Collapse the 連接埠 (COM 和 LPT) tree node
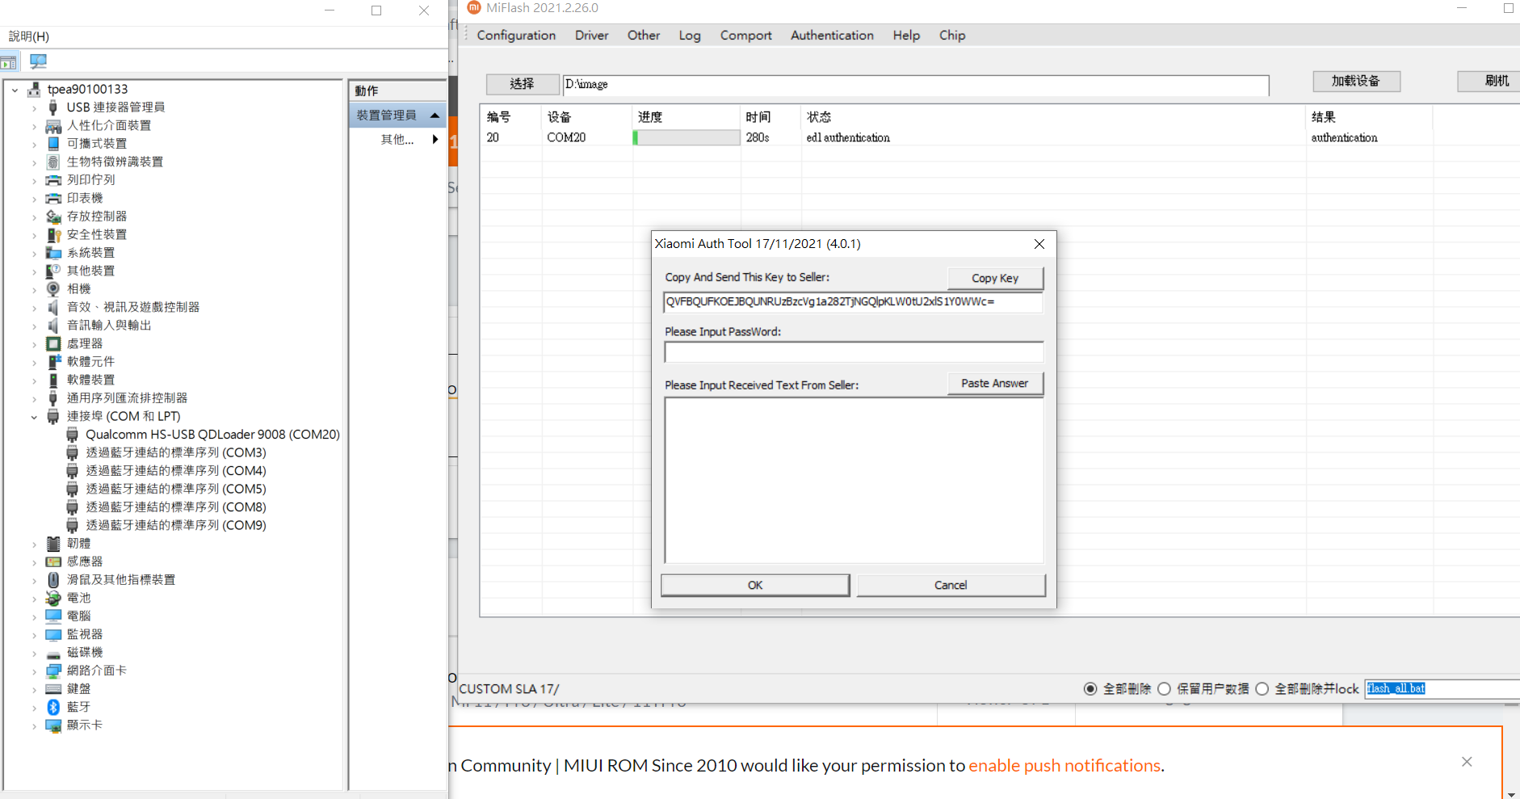This screenshot has width=1520, height=799. click(x=34, y=417)
